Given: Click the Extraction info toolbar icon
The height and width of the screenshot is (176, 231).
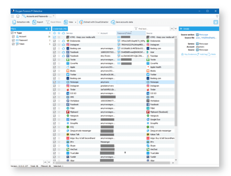Looking at the screenshot, I should pyautogui.click(x=14, y=22).
